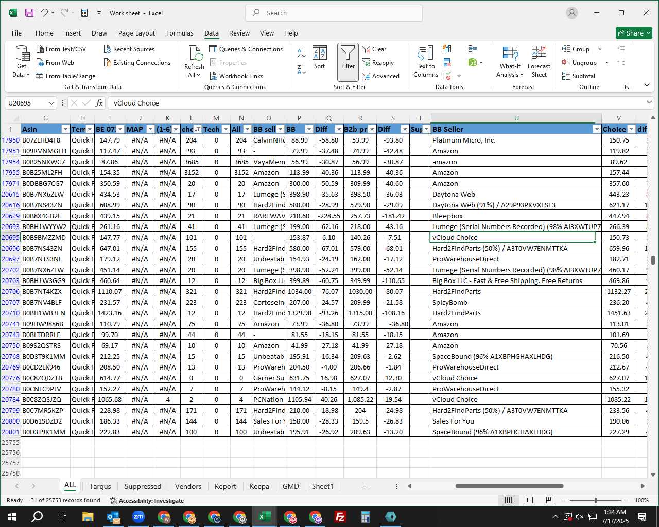Click the Ungroup button
Image resolution: width=659 pixels, height=527 pixels.
580,63
